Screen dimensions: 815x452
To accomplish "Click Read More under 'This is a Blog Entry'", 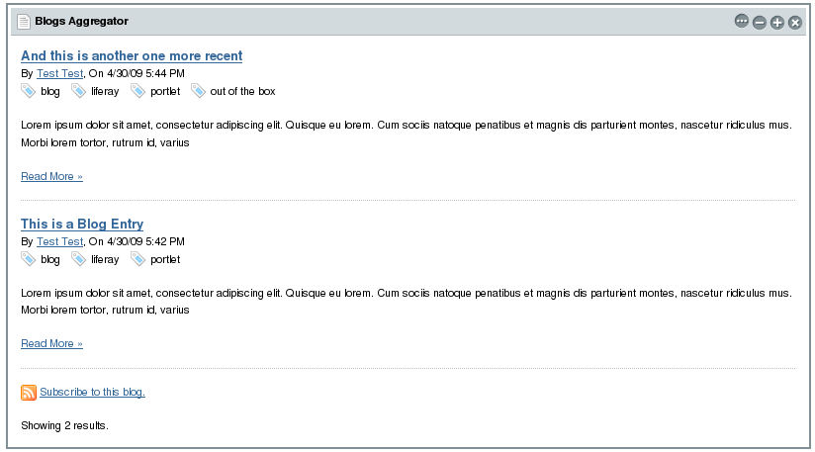I will [51, 344].
